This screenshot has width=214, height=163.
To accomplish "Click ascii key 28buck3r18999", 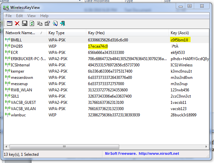I will click(183, 115).
